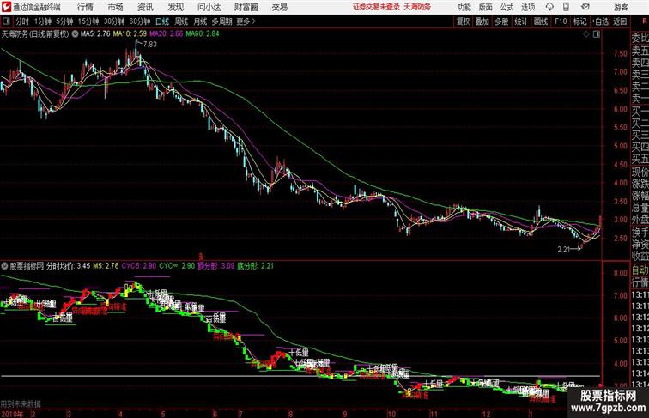The height and width of the screenshot is (418, 649).
Task: Open the 行情 menu
Action: tap(85, 7)
